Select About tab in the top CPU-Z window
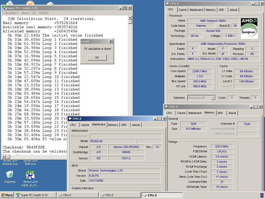This screenshot has width=265, height=199. [x=233, y=10]
